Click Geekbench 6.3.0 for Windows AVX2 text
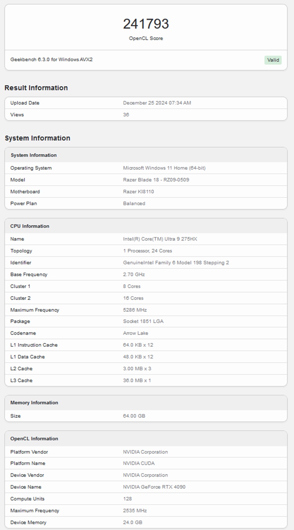 pos(52,60)
